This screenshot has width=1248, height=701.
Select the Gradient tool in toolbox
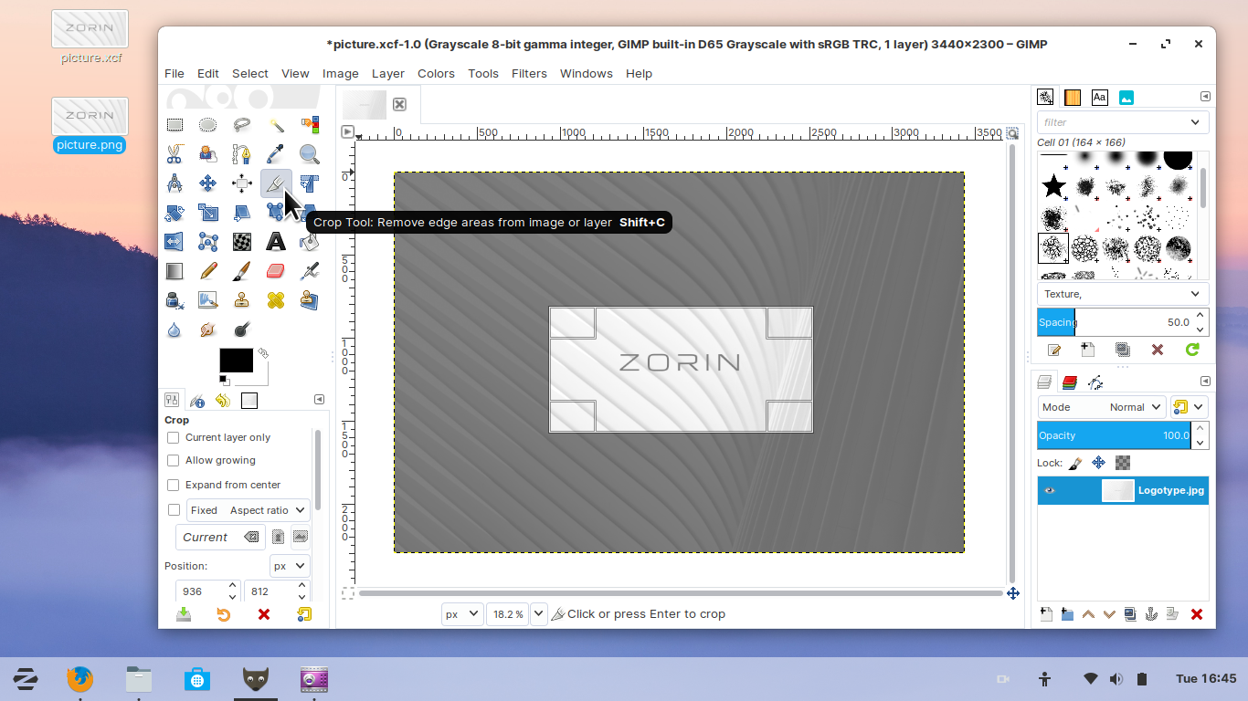tap(175, 271)
